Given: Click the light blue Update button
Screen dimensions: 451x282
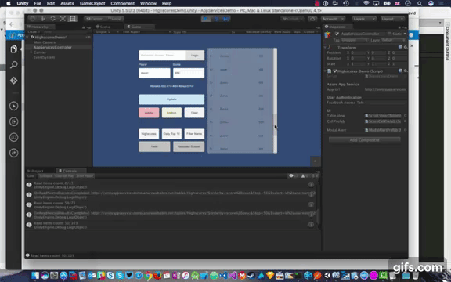Looking at the screenshot, I should tap(171, 99).
